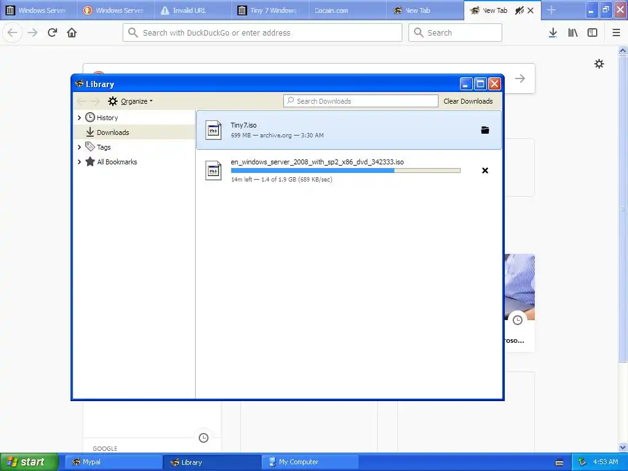Open a new tab with plus button
This screenshot has width=628, height=471.
551,10
